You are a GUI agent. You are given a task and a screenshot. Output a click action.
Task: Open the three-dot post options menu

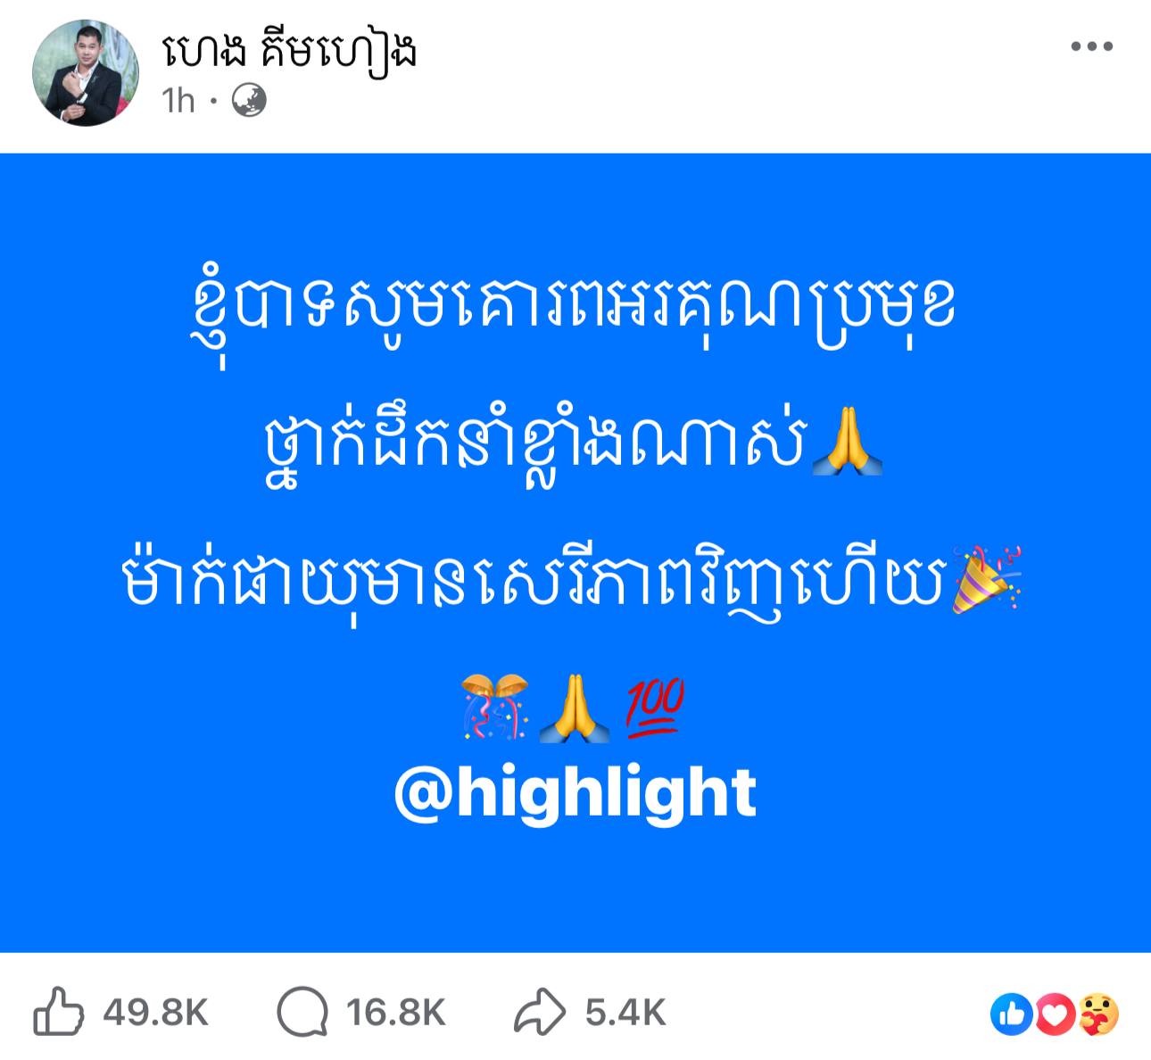point(1092,46)
